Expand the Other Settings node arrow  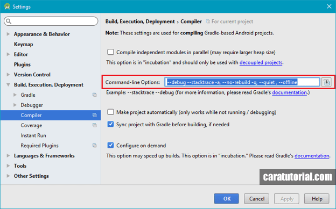(8, 176)
